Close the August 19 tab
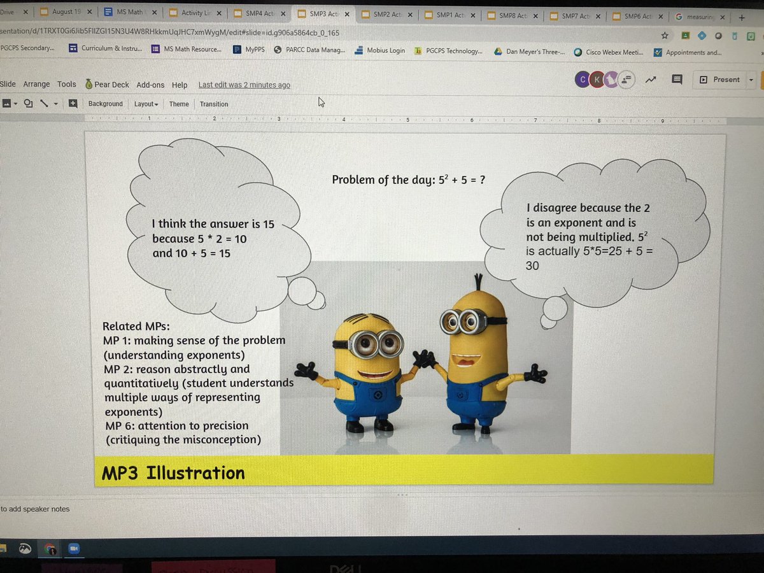The height and width of the screenshot is (573, 764). coord(88,13)
